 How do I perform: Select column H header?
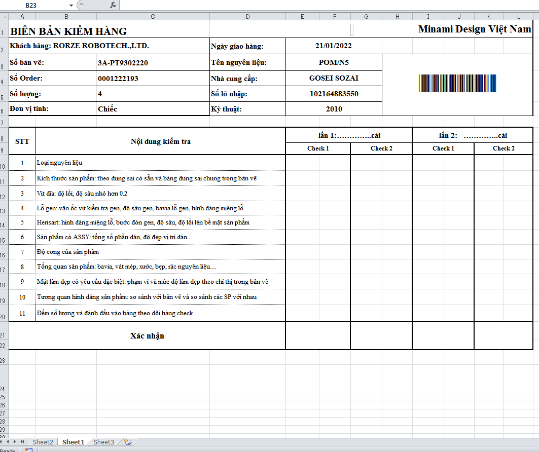coord(397,17)
